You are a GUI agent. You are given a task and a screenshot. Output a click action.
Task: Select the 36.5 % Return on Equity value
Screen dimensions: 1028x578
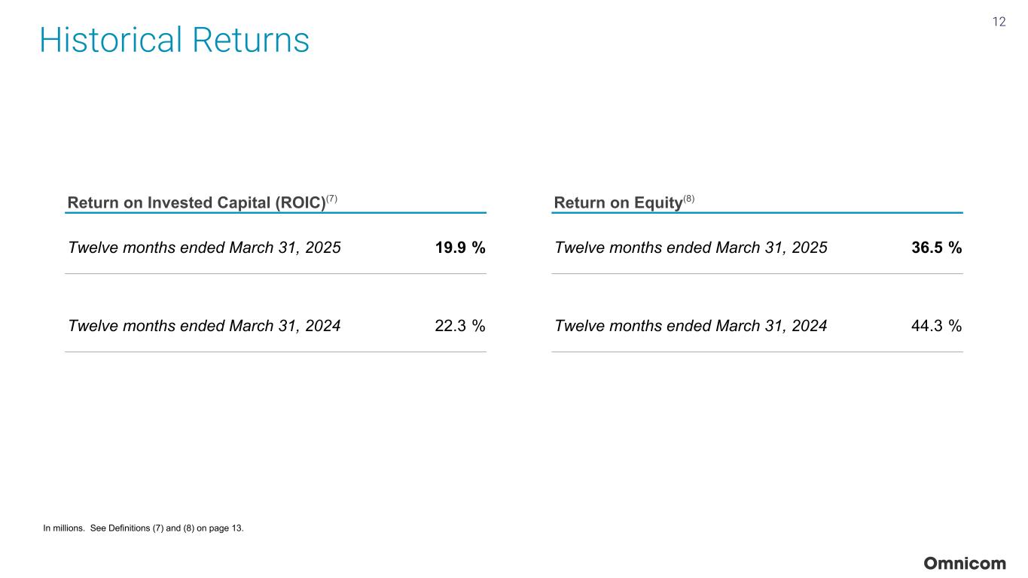point(936,248)
